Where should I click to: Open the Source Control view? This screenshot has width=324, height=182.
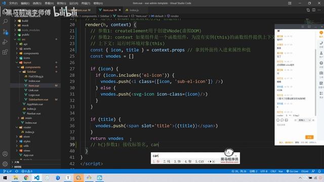tap(5, 31)
